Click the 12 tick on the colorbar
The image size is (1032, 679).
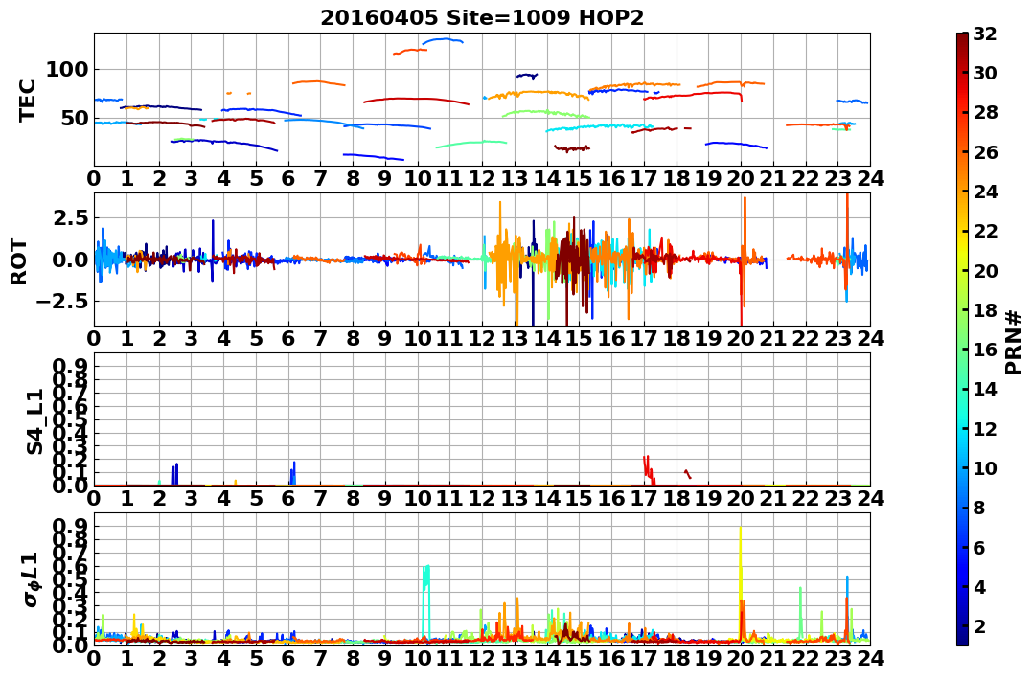[x=985, y=428]
